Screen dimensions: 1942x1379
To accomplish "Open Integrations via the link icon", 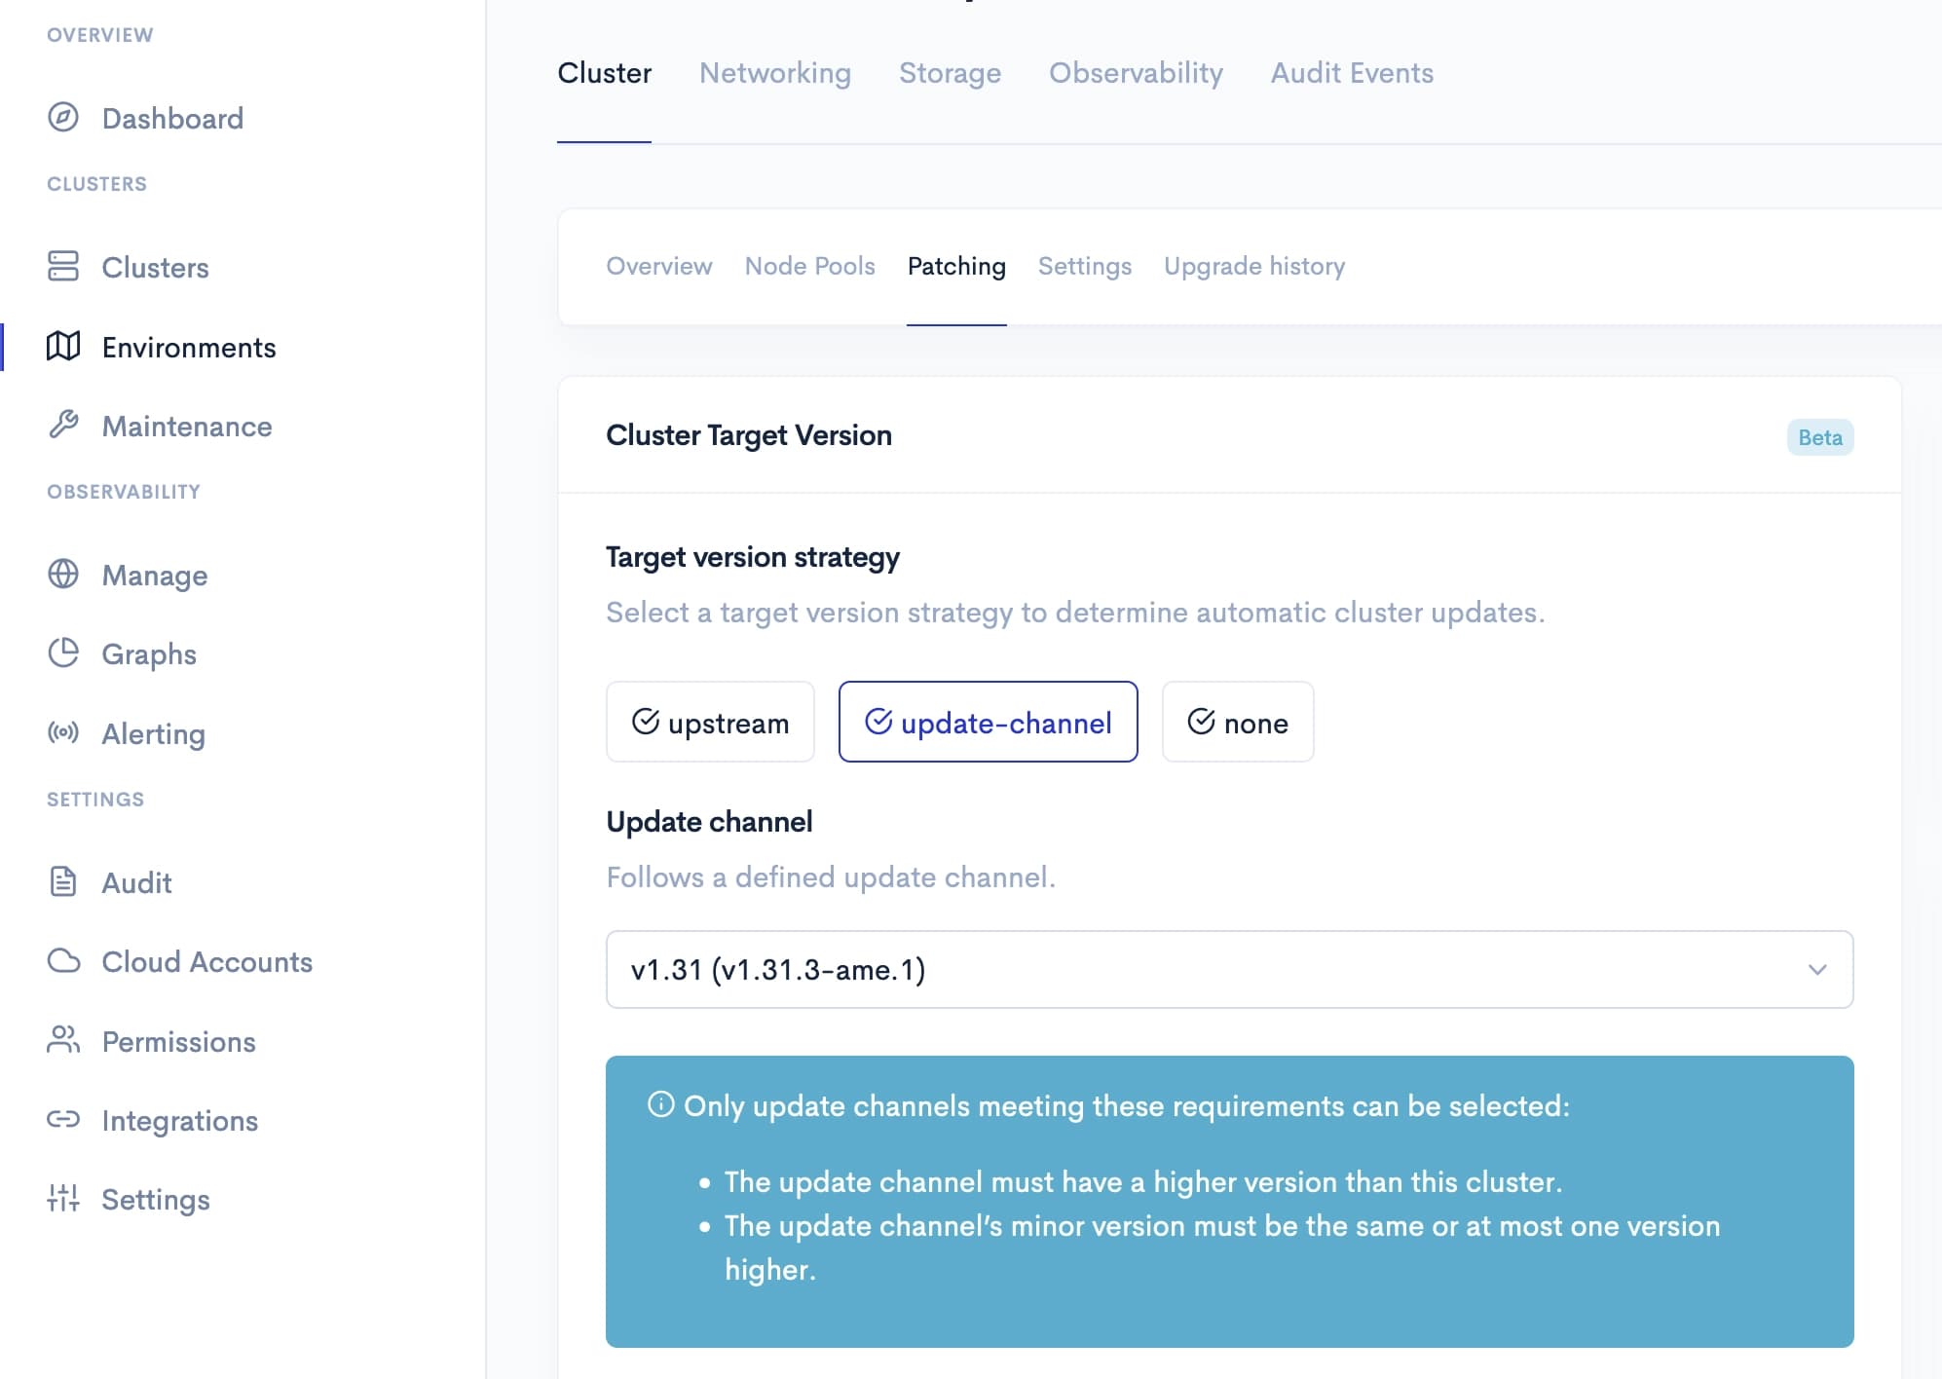I will coord(63,1120).
